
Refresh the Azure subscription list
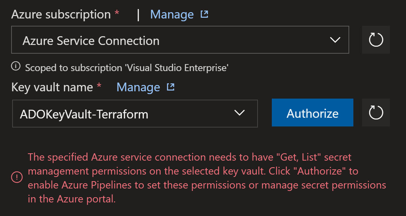[x=376, y=40]
